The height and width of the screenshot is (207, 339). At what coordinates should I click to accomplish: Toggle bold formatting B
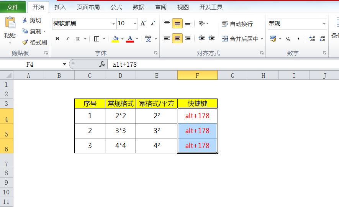click(x=57, y=39)
